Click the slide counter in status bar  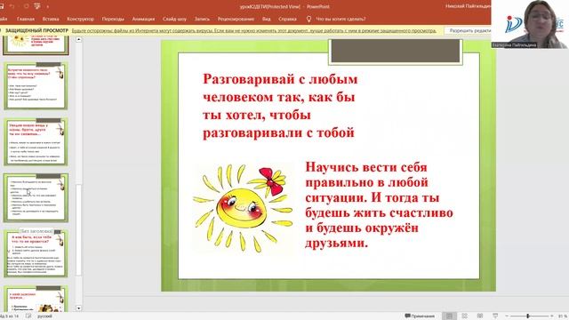tap(10, 316)
